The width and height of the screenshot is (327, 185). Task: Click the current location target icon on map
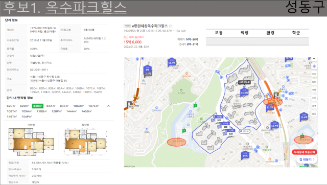pyautogui.click(x=314, y=66)
